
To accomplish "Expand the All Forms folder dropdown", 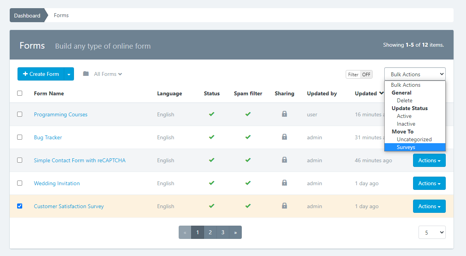I will click(x=108, y=74).
